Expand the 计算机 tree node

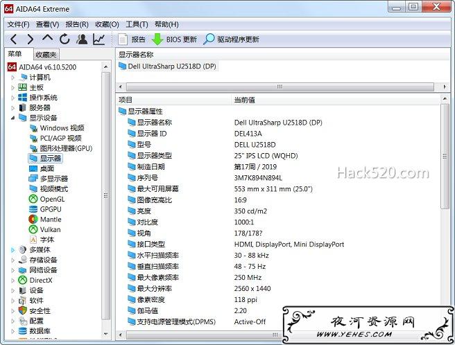pos(12,78)
